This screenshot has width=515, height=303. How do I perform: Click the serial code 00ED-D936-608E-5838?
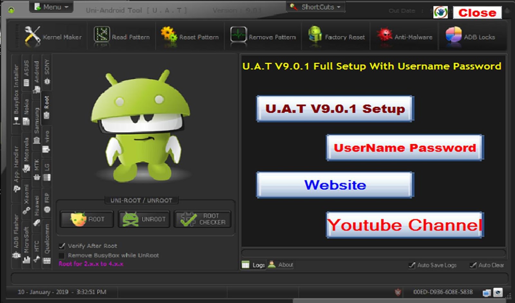point(443,292)
